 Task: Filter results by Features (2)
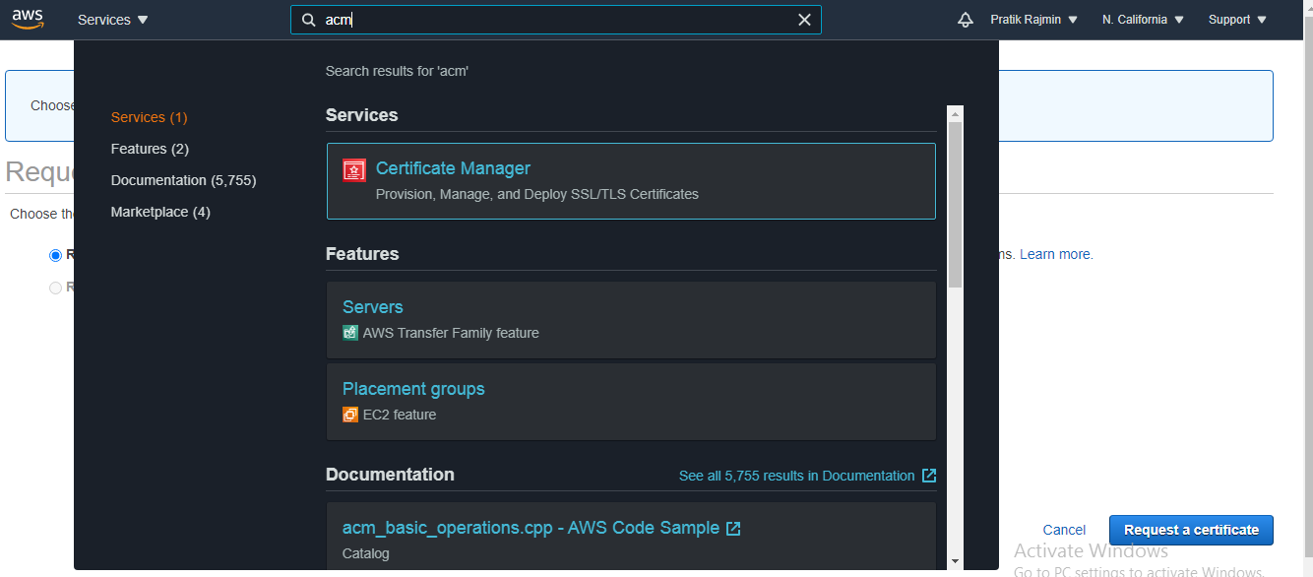pos(150,149)
